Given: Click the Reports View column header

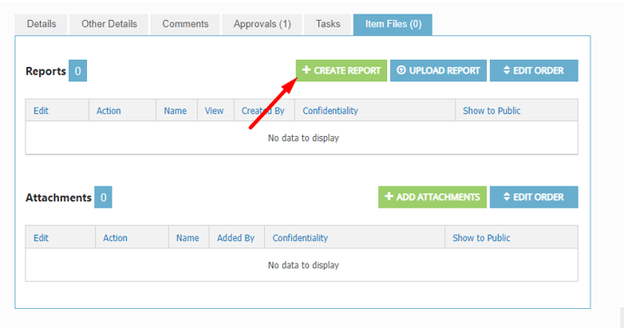Looking at the screenshot, I should click(x=214, y=111).
